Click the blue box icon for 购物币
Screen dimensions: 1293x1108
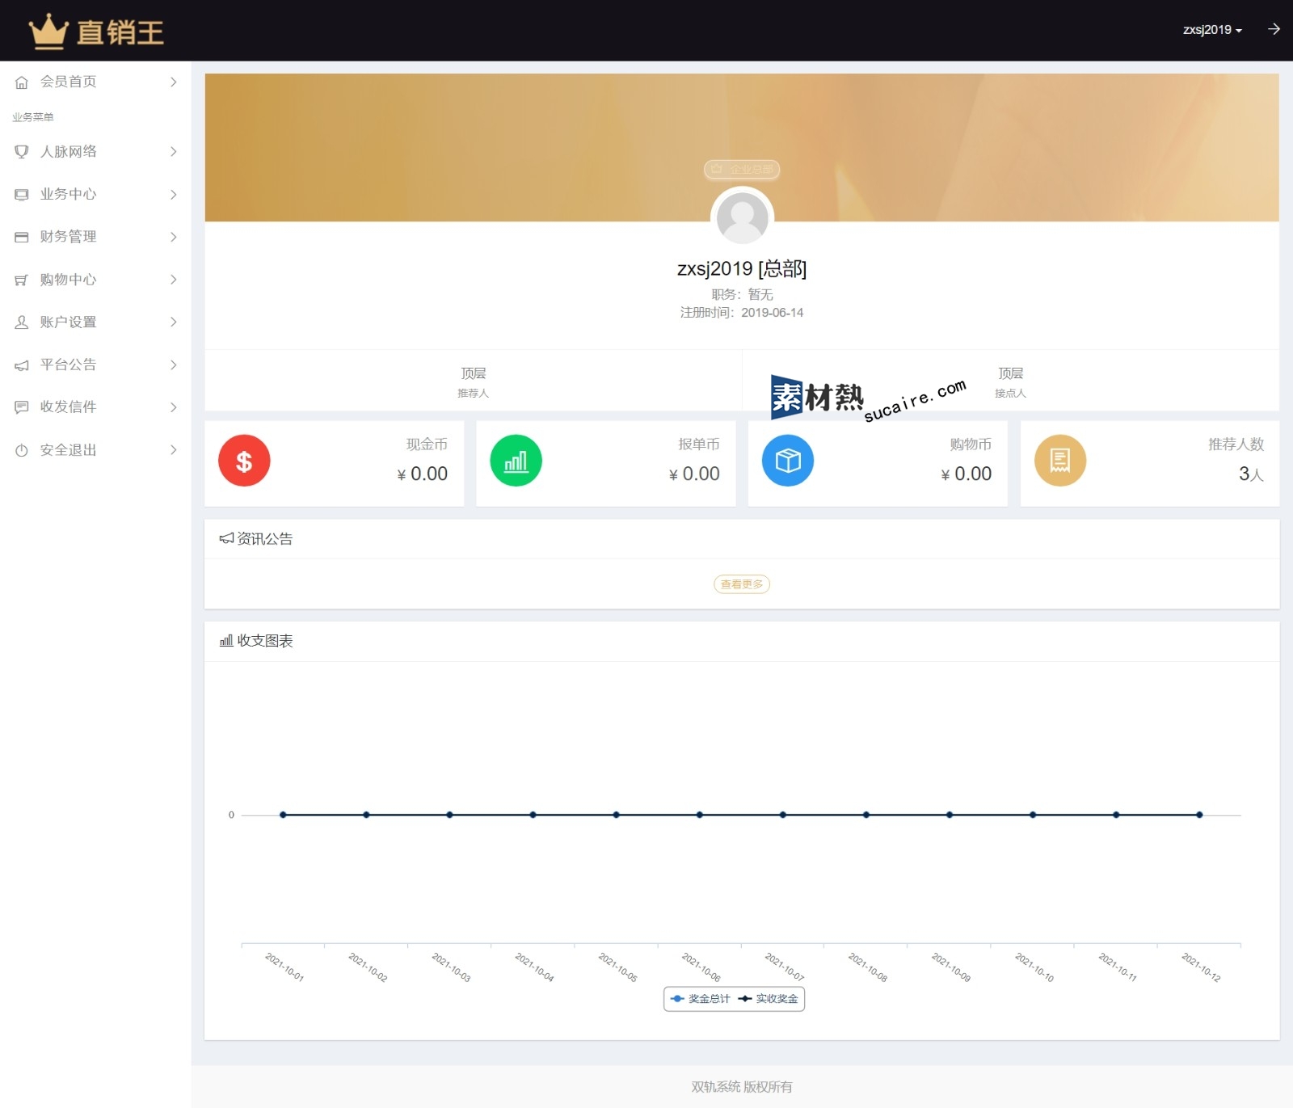click(788, 461)
